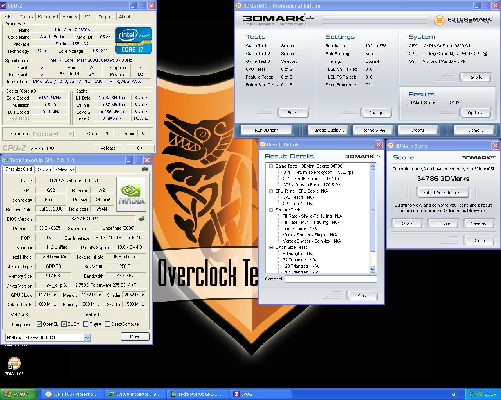Click the Comment input field
501x400 pixels.
[x=331, y=279]
